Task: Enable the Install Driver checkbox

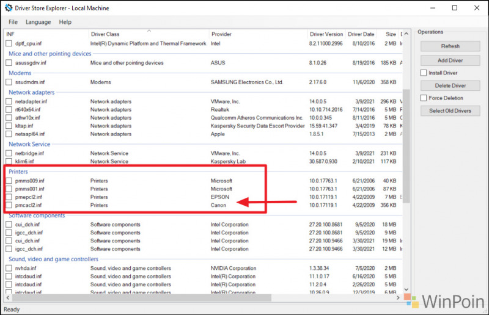Action: pyautogui.click(x=424, y=73)
